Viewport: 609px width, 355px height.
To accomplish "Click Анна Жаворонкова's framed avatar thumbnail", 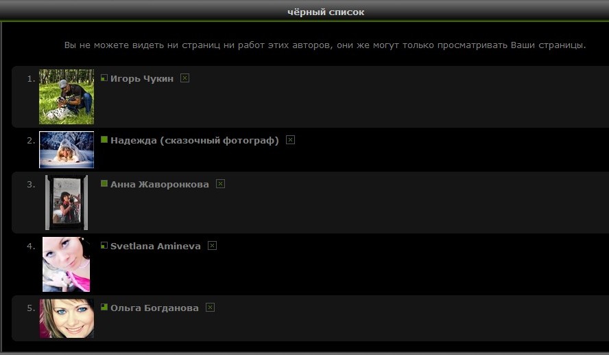I will (x=67, y=203).
